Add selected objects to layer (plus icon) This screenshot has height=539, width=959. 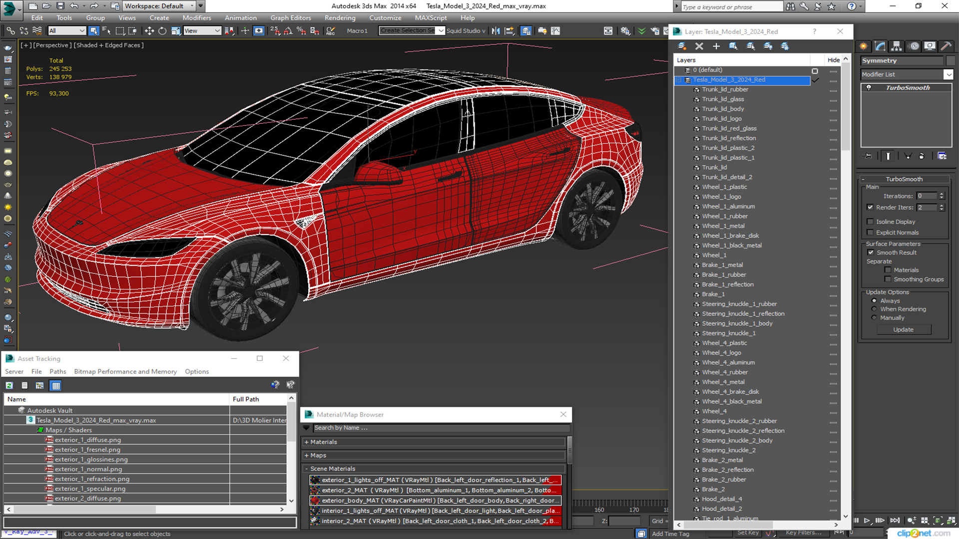(716, 46)
